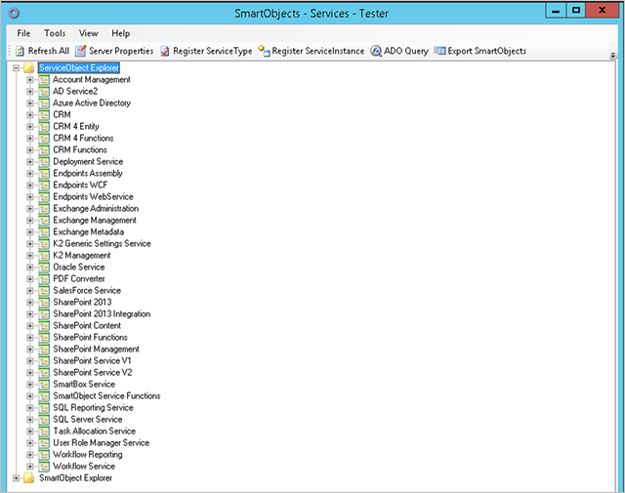Screen dimensions: 625x493
Task: Open the View menu
Action: [x=89, y=33]
